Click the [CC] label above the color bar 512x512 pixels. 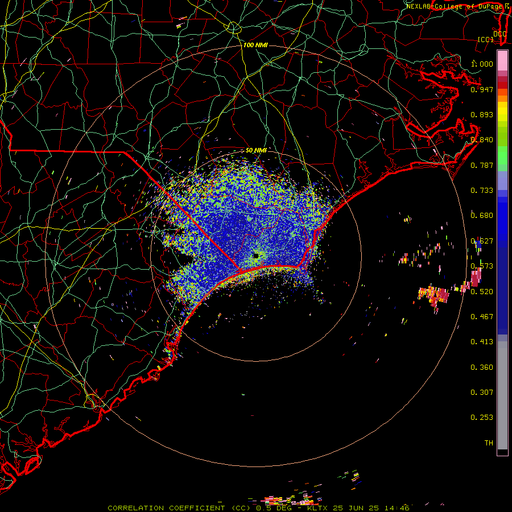486,40
